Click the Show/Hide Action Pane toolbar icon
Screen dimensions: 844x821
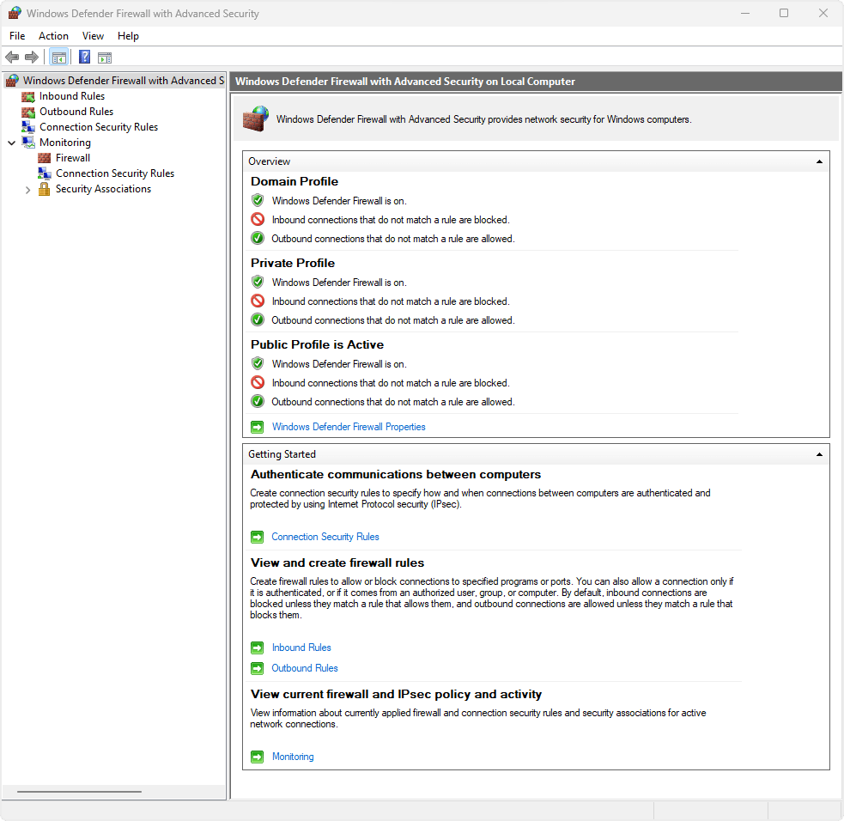pos(105,57)
